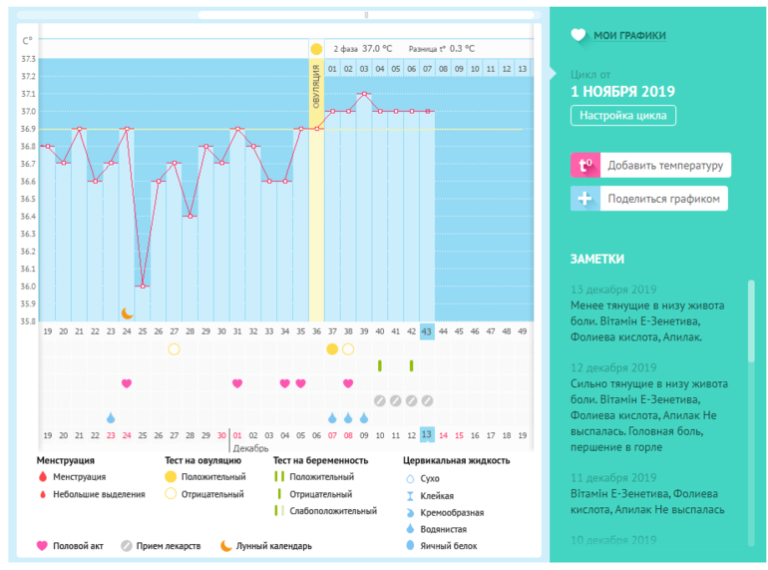Click the pink temperature icon
768x570 pixels.
pos(584,166)
